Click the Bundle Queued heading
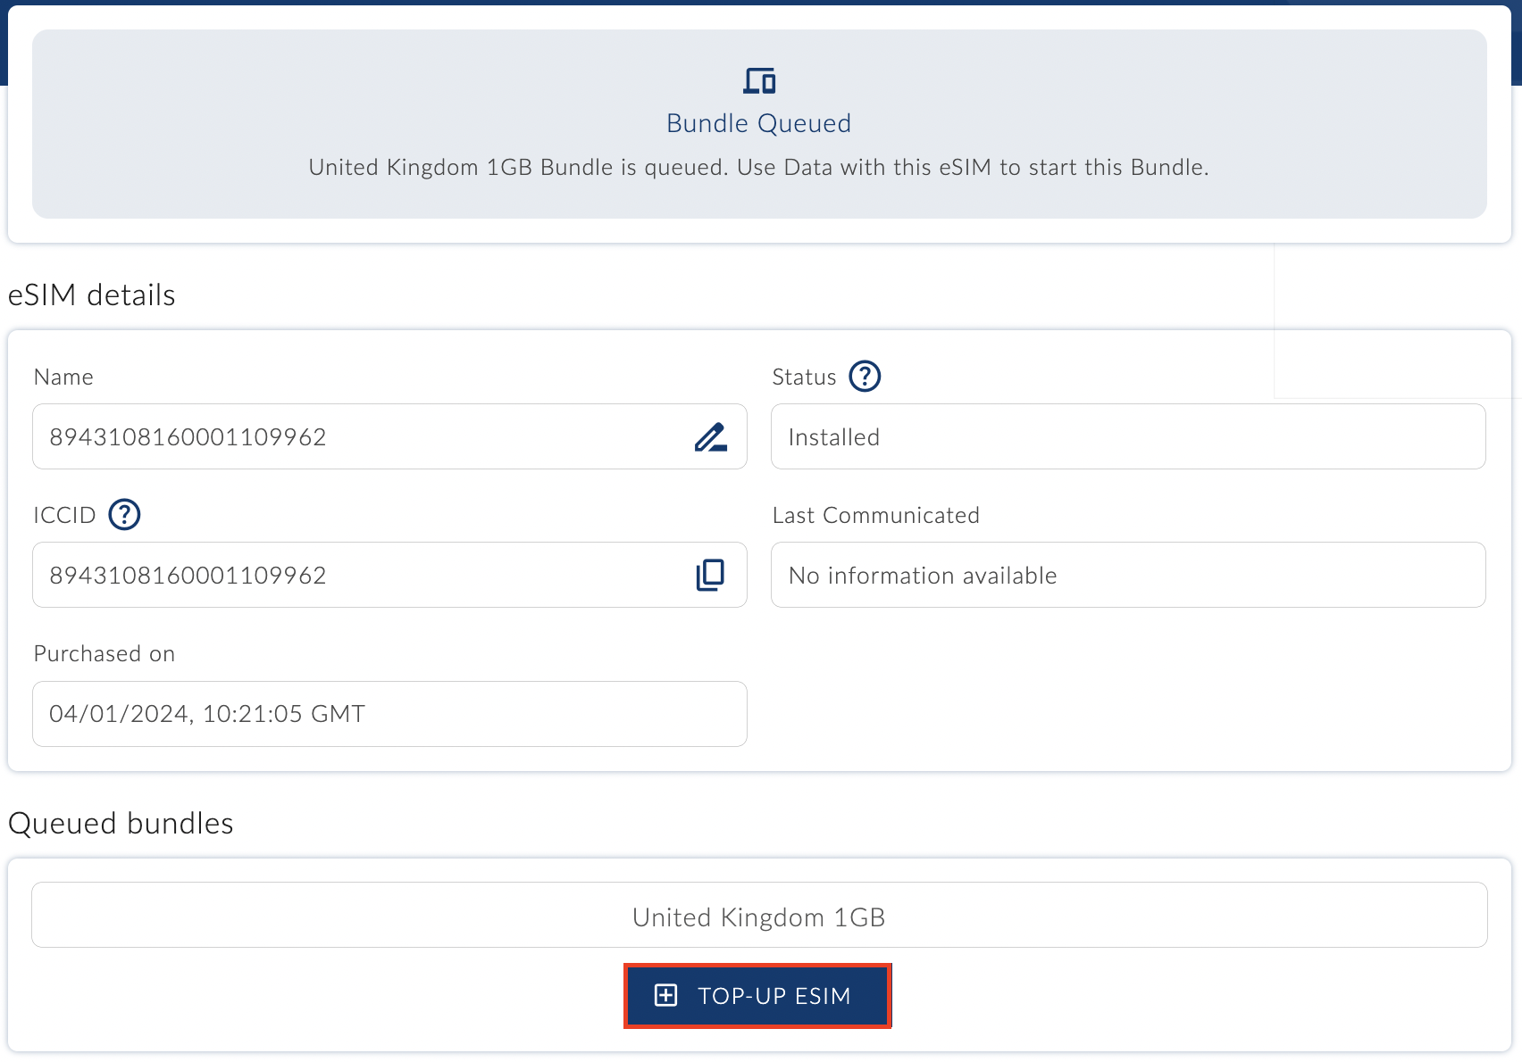The width and height of the screenshot is (1522, 1062). (759, 123)
